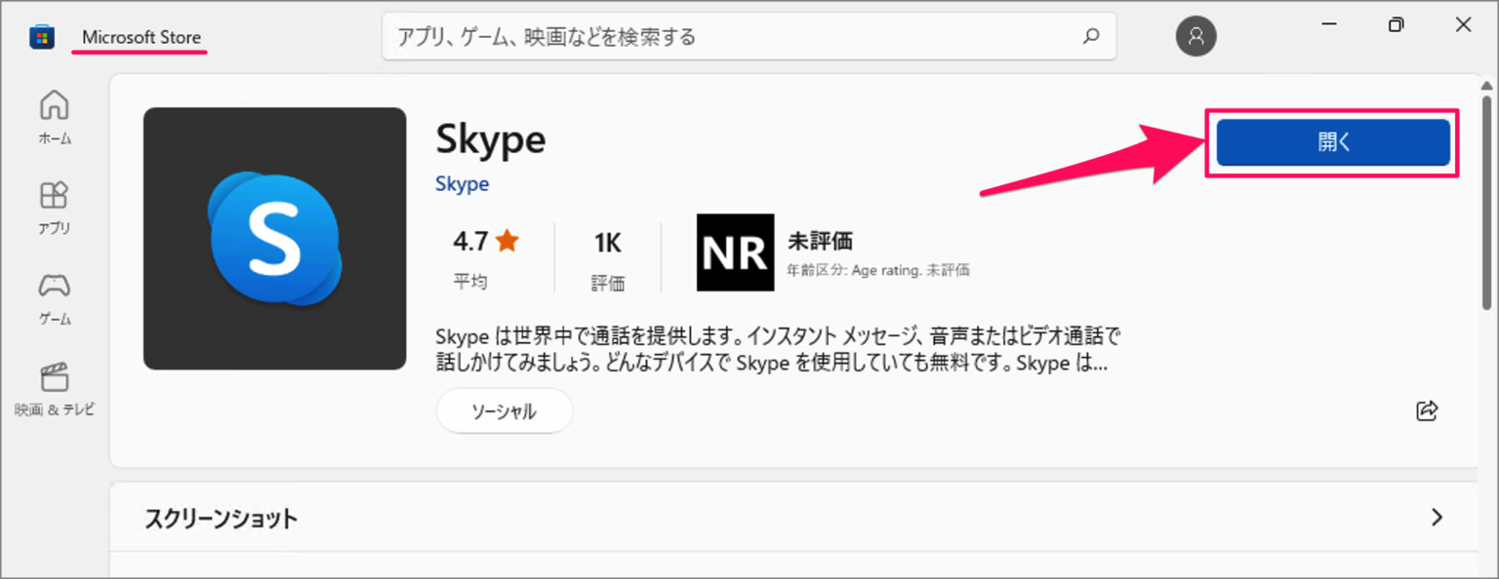
Task: Click the ソーシャル category button
Action: pos(505,410)
